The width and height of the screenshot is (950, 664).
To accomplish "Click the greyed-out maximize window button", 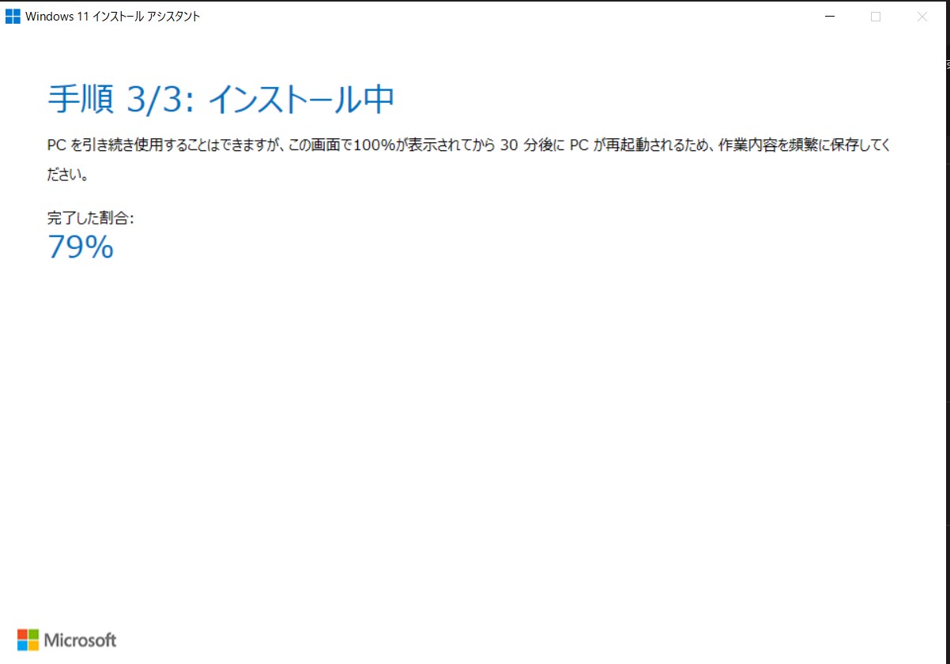I will 876,17.
